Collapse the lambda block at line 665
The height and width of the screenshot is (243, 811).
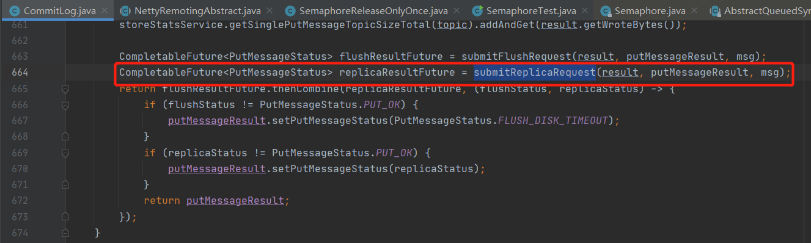(x=65, y=89)
